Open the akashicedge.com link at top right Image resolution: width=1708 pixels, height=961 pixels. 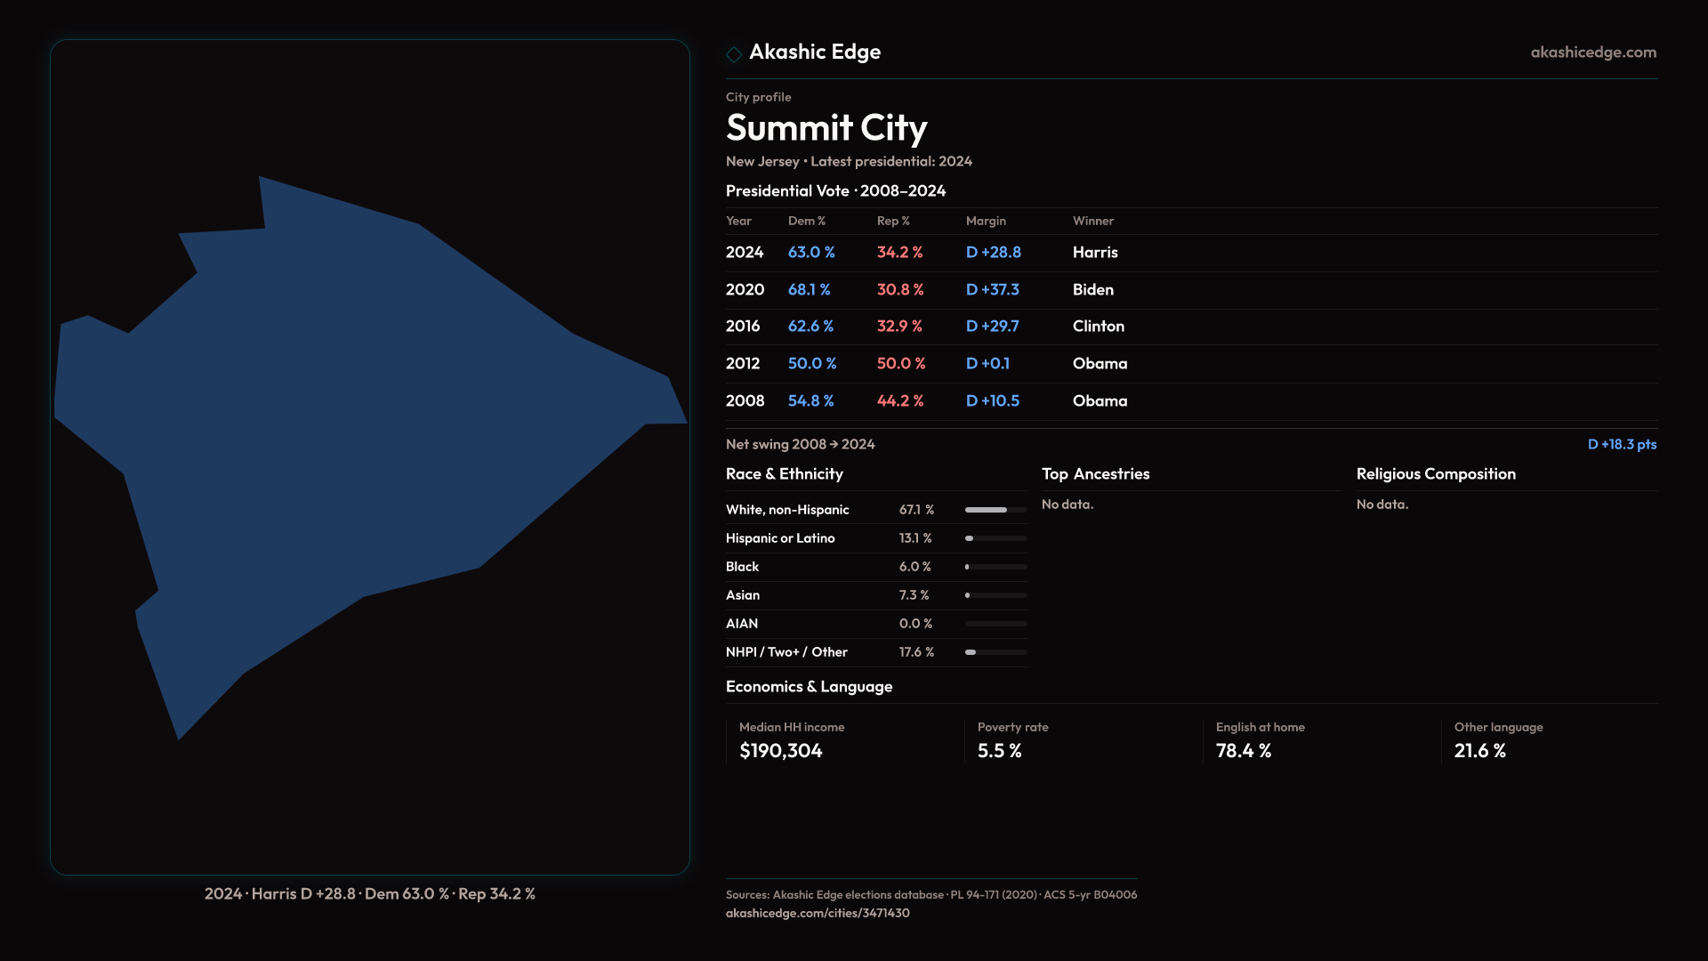[x=1593, y=52]
